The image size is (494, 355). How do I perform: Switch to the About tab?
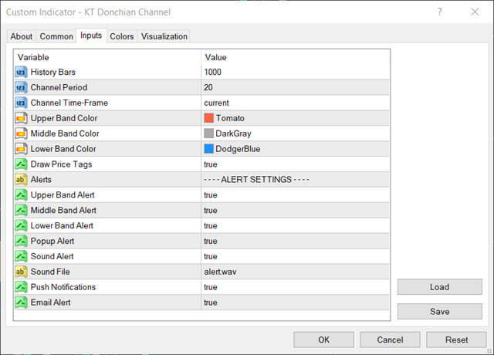point(22,36)
